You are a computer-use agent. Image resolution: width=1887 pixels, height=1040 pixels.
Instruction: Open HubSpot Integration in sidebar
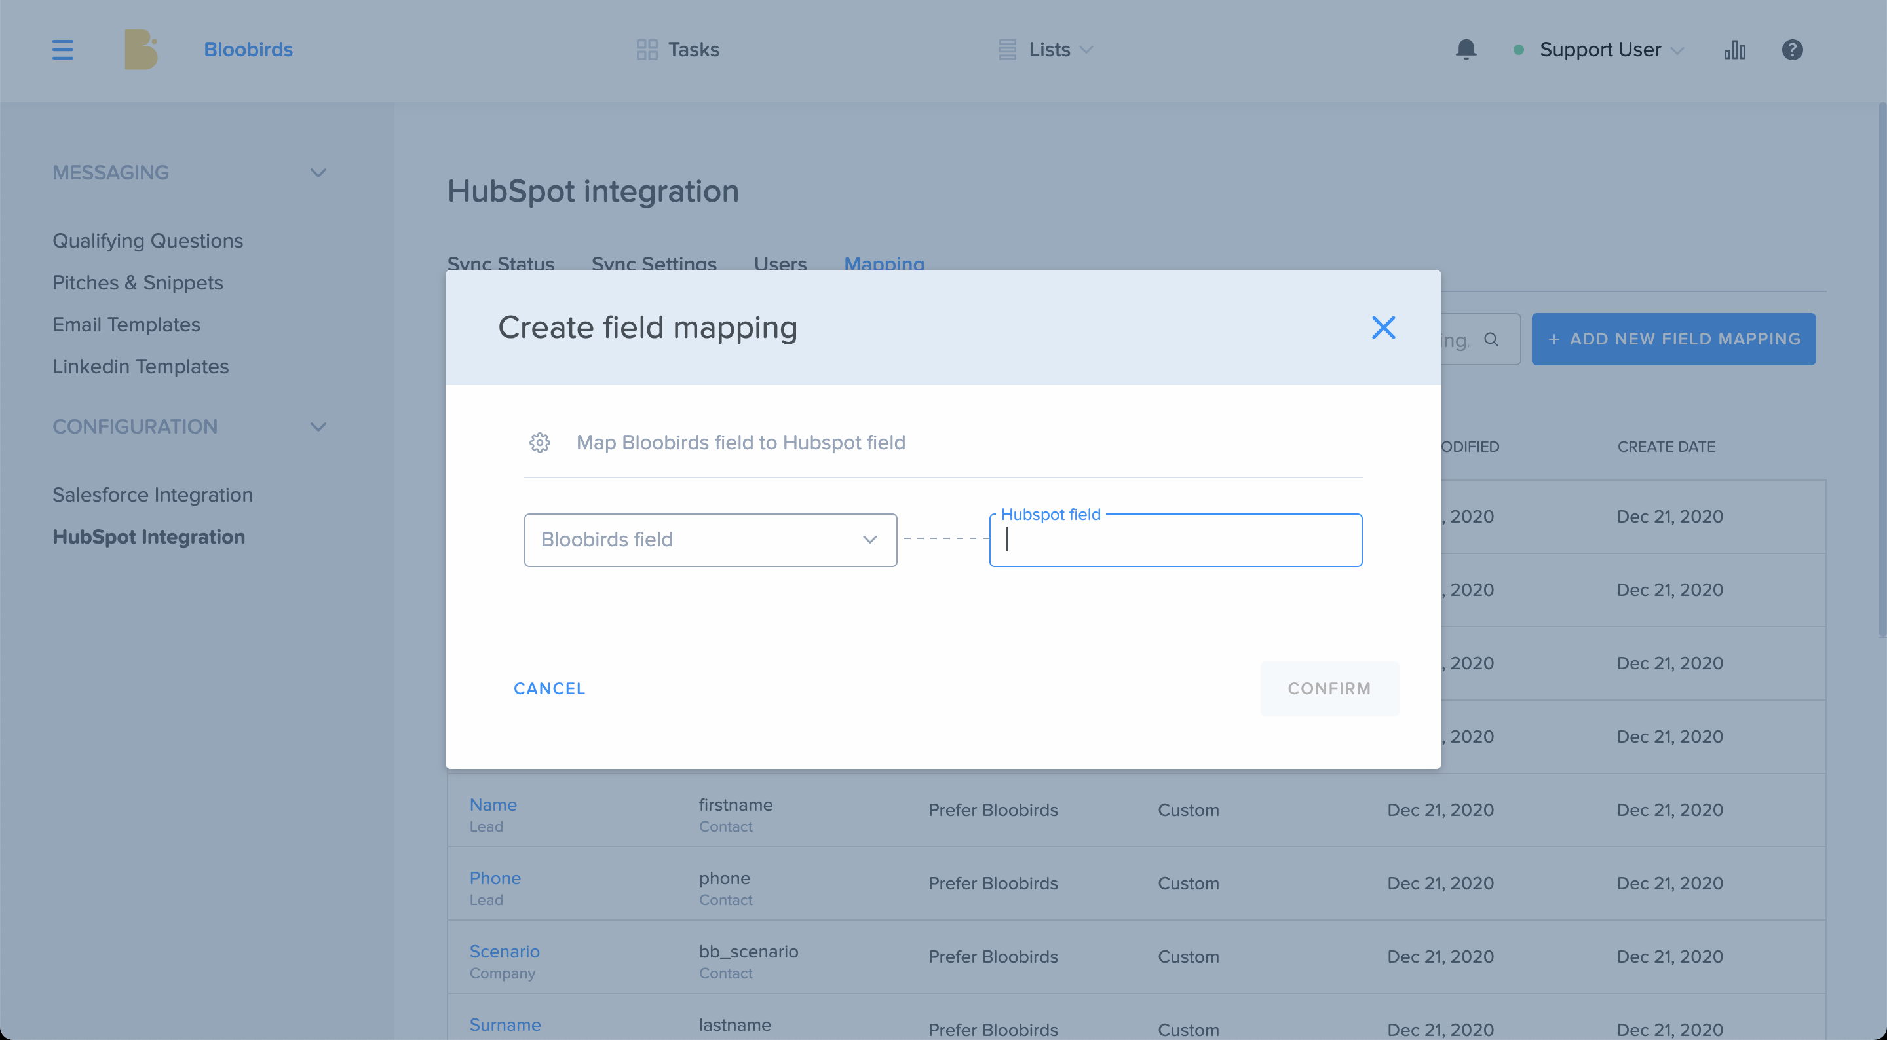149,537
